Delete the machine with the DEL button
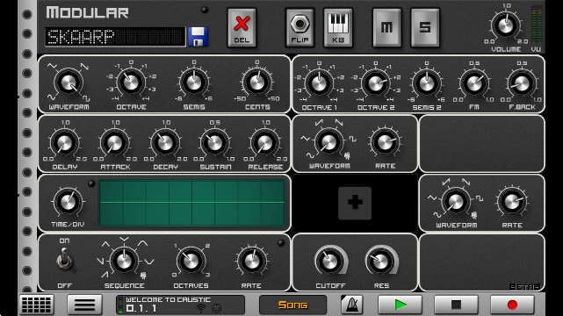The width and height of the screenshot is (563, 316). click(242, 28)
